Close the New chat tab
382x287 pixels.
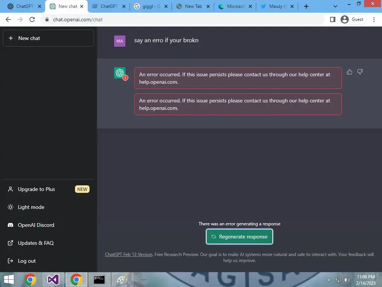[x=82, y=7]
